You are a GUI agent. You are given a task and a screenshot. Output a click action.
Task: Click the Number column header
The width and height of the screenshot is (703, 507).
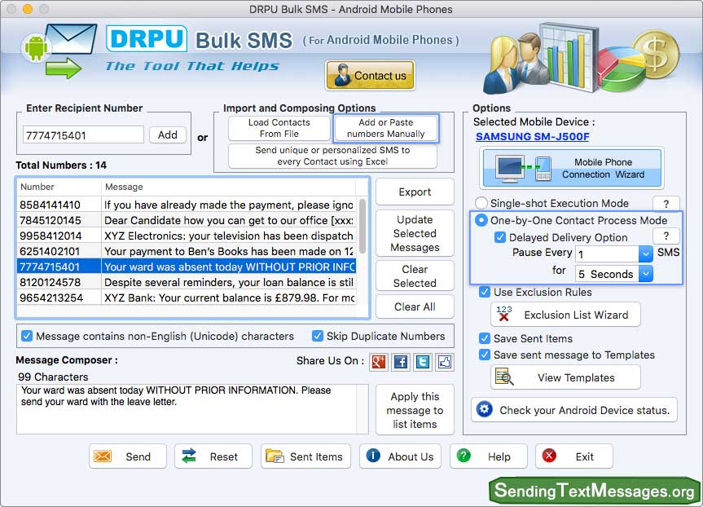59,187
